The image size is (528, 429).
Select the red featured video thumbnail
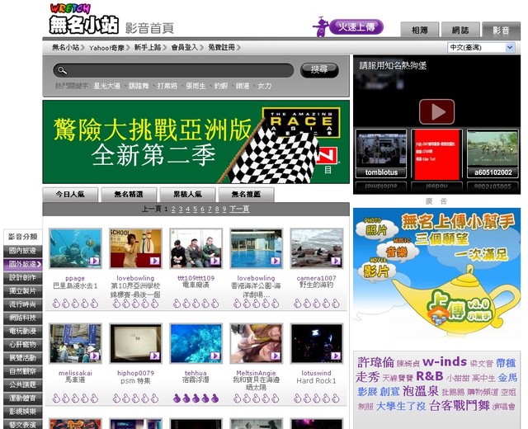pos(436,155)
